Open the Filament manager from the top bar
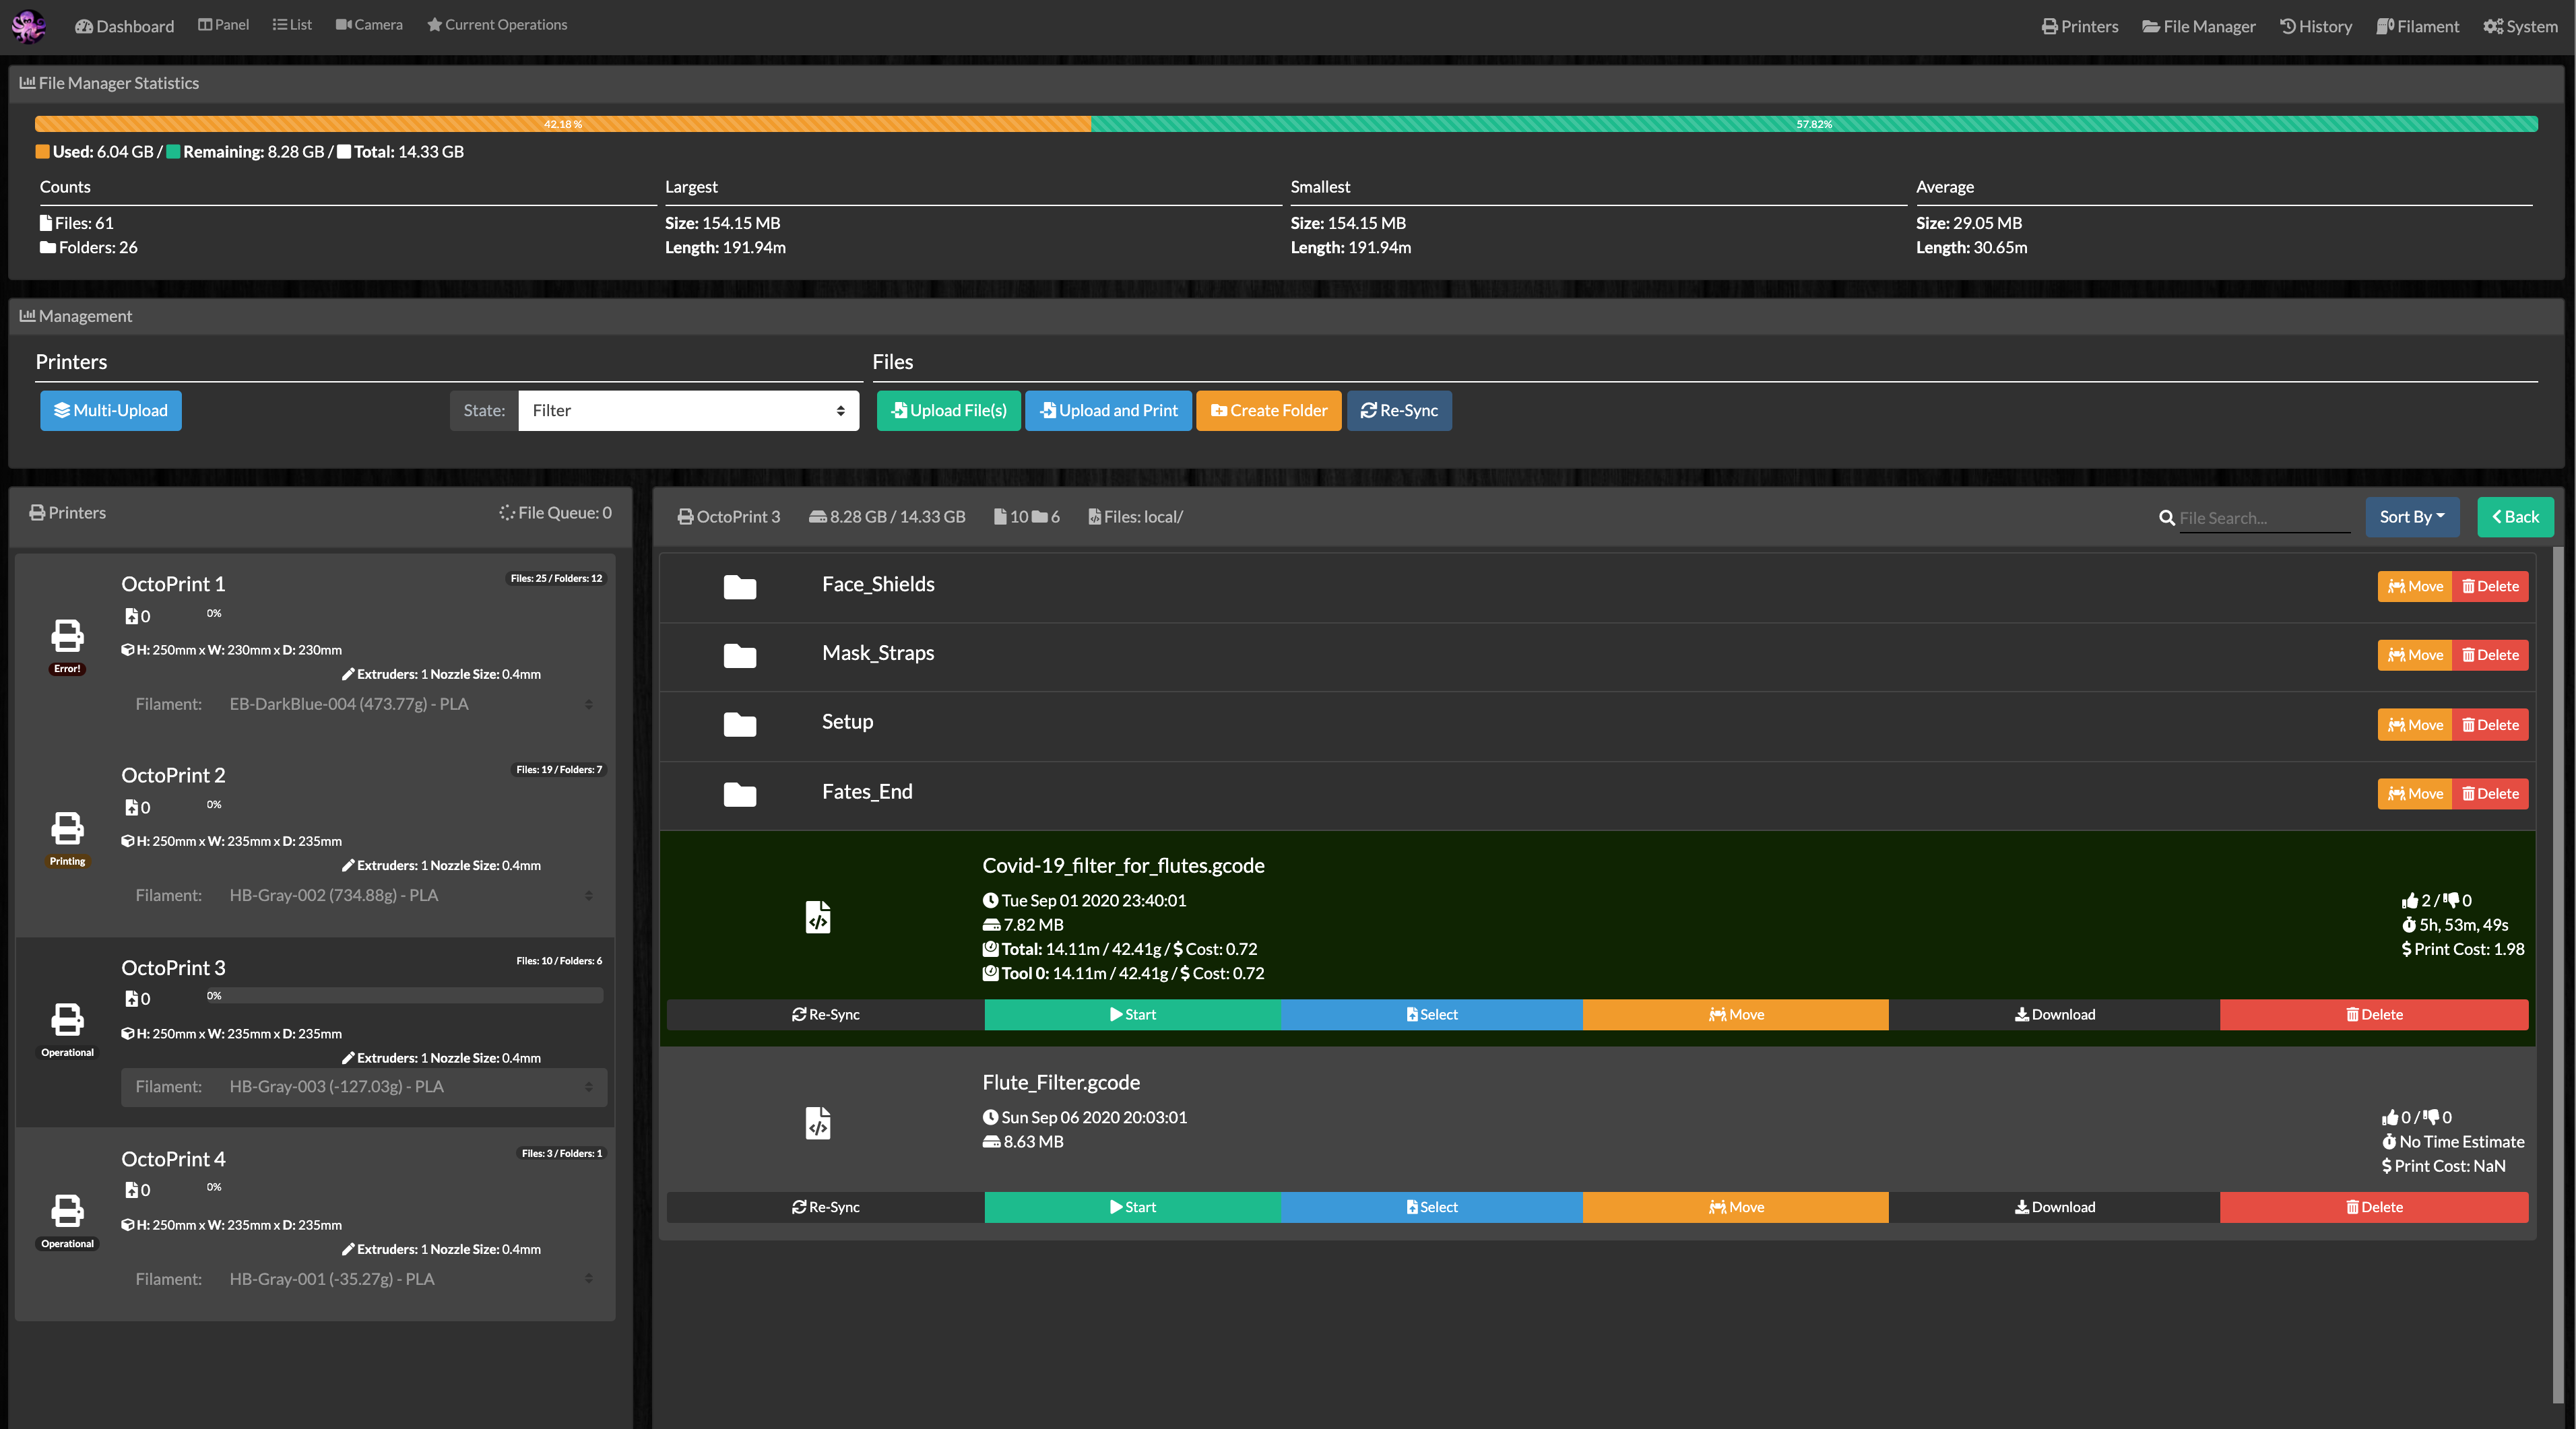Viewport: 2576px width, 1429px height. [2417, 26]
